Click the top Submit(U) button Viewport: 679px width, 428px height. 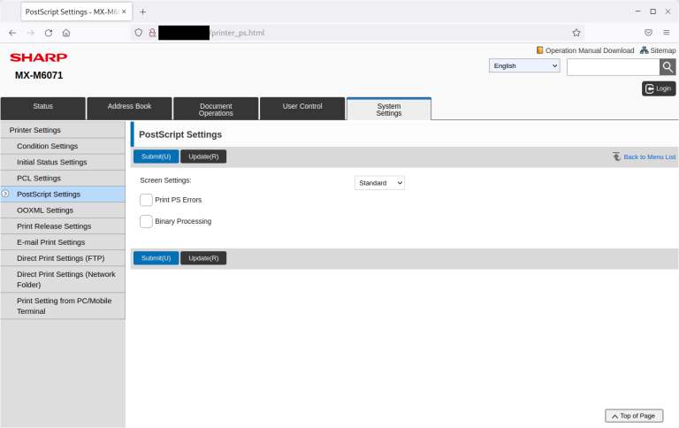tap(156, 157)
